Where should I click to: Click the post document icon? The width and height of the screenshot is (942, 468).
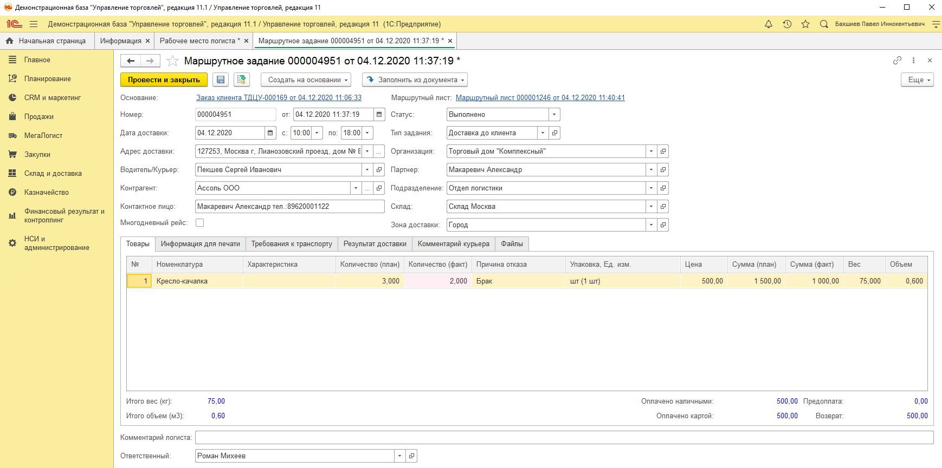241,80
